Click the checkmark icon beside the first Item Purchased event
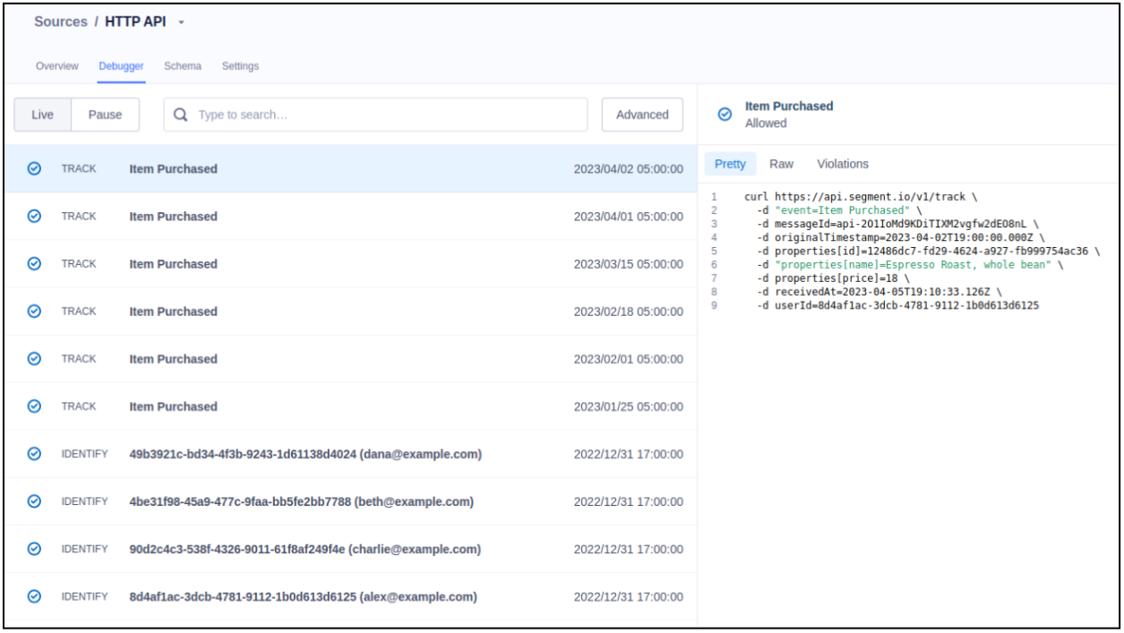 (34, 168)
